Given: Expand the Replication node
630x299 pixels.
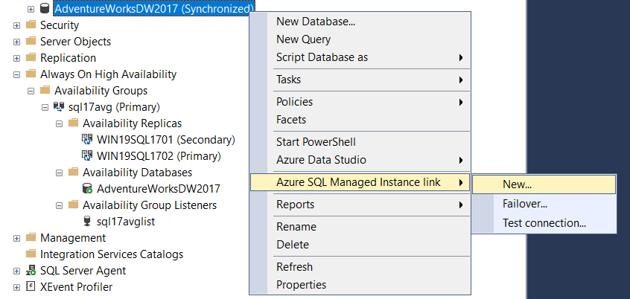Looking at the screenshot, I should [16, 58].
